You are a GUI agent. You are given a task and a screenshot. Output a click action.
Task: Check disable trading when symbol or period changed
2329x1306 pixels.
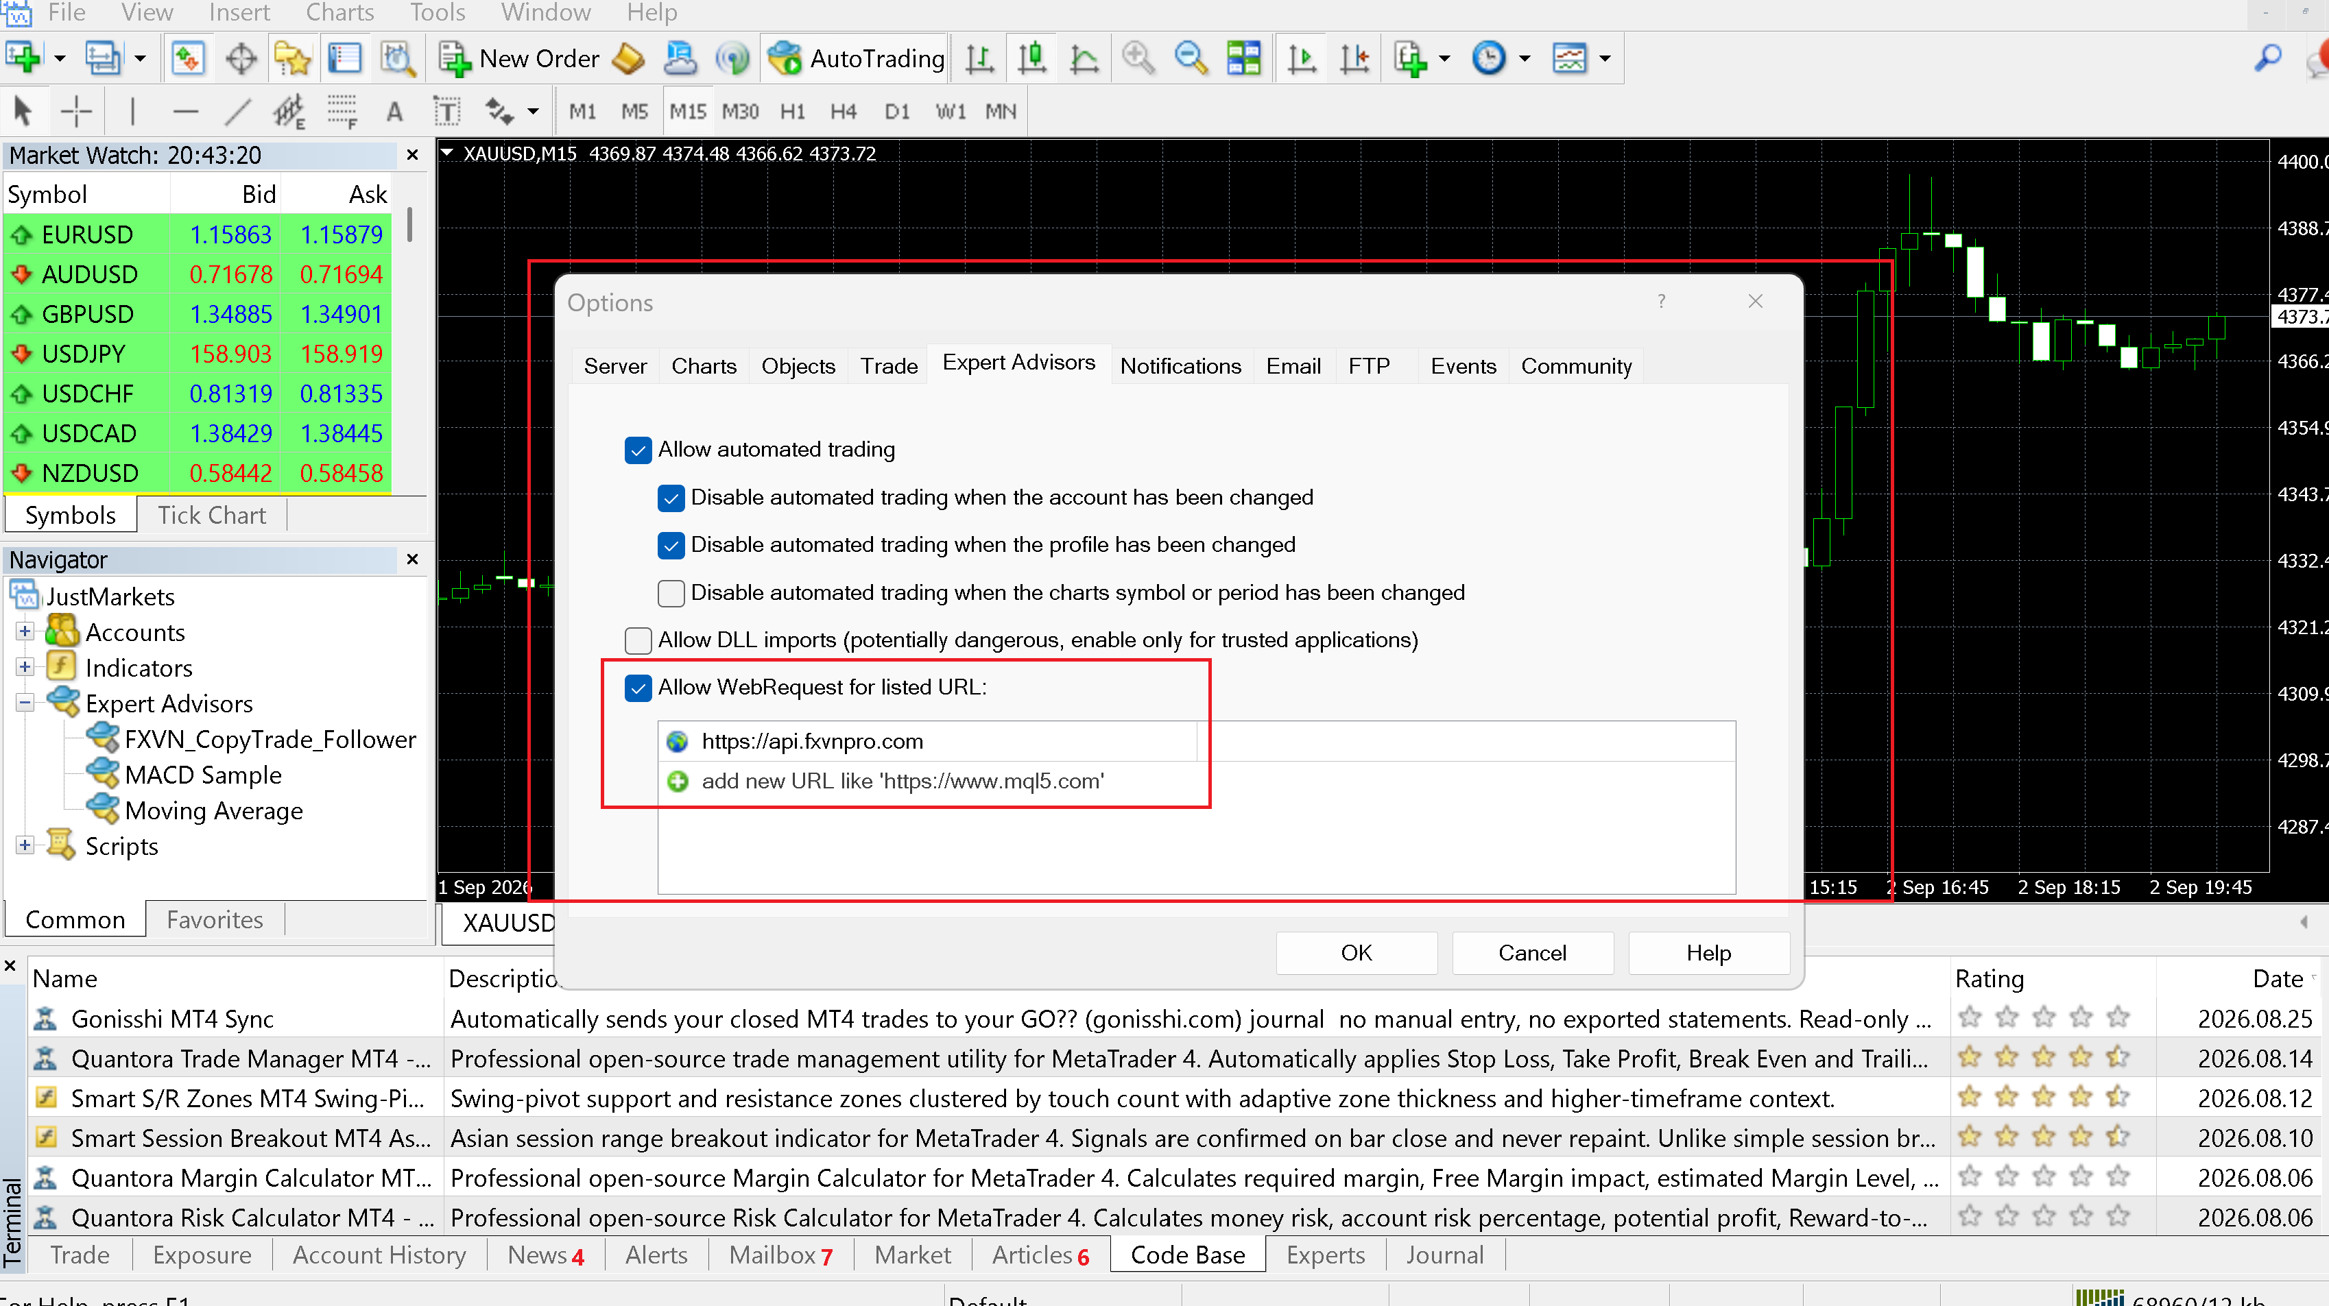point(671,593)
